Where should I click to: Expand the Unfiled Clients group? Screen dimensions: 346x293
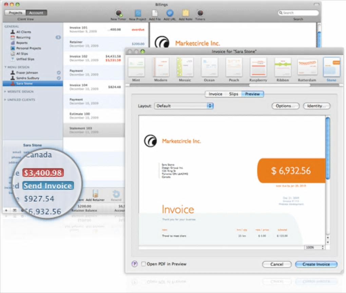tap(5, 99)
